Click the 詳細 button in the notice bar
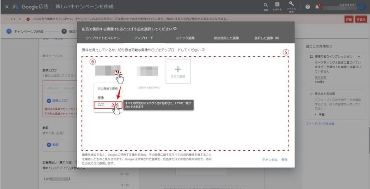This screenshot has height=189, width=370. (349, 19)
